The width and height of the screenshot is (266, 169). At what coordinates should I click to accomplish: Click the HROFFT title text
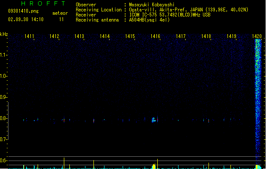43,3
